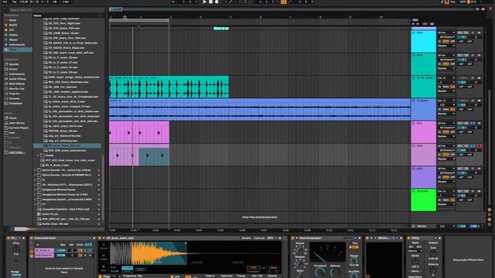Screen dimensions: 495x278
Task: Toggle the Instrument Rack device activator
Action: 32,238
